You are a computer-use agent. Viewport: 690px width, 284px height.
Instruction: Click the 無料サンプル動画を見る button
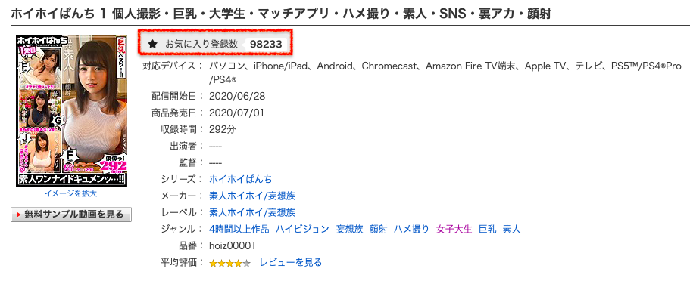tap(71, 215)
